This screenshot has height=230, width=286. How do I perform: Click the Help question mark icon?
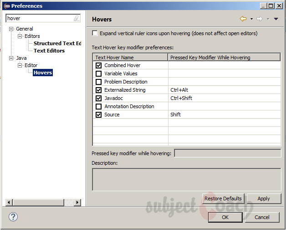click(14, 217)
